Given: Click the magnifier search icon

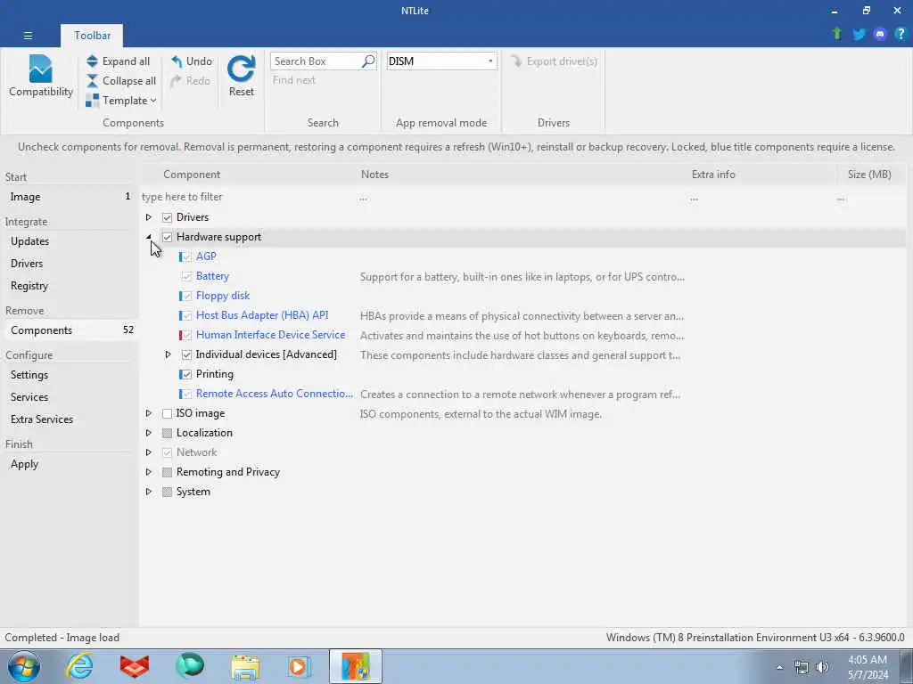Looking at the screenshot, I should (368, 61).
